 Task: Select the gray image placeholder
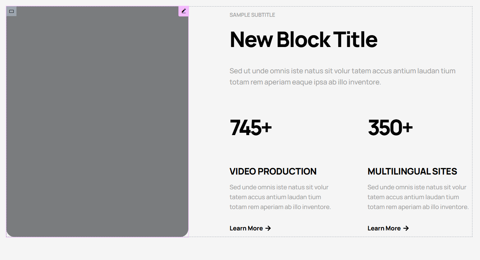97,122
